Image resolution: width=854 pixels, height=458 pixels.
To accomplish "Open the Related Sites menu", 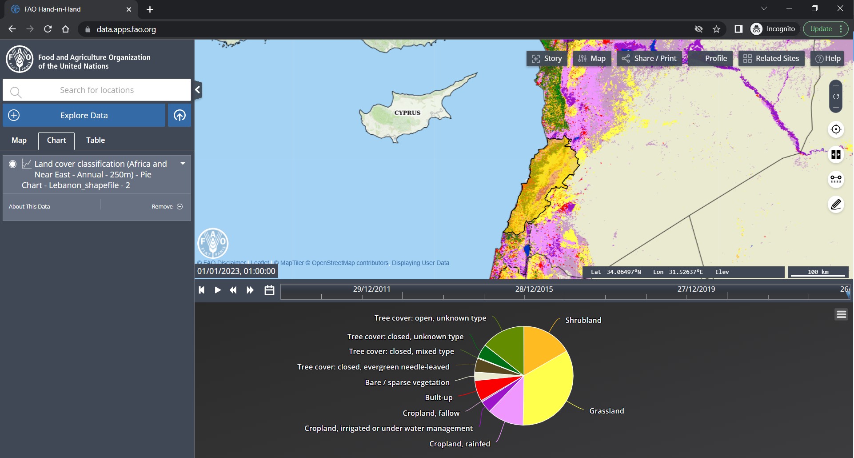I will click(771, 59).
